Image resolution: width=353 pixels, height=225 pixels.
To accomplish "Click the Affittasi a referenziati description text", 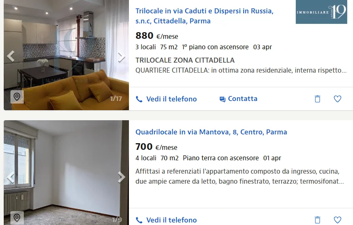I will [x=240, y=176].
